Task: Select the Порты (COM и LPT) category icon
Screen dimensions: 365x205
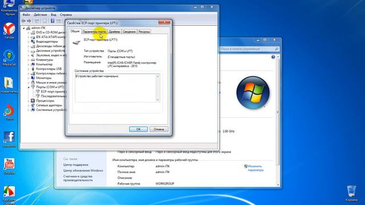Action: pyautogui.click(x=33, y=87)
